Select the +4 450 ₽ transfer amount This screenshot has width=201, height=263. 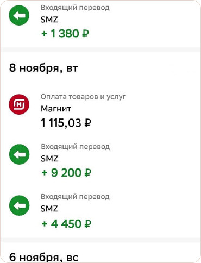[x=66, y=224]
